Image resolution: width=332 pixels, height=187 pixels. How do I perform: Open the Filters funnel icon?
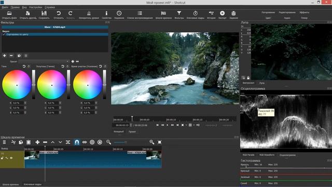(x=179, y=14)
